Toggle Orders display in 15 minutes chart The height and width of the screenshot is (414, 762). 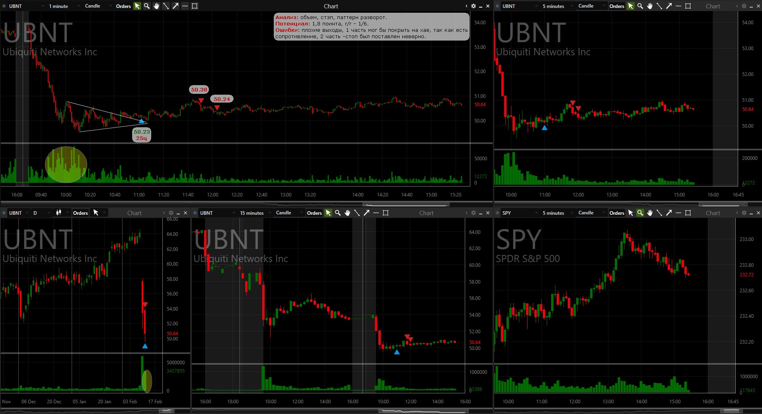(x=314, y=213)
